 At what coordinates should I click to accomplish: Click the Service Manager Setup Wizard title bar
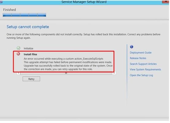pos(84,2)
